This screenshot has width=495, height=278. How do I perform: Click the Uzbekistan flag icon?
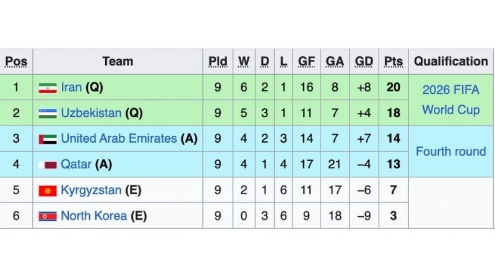pyautogui.click(x=48, y=114)
